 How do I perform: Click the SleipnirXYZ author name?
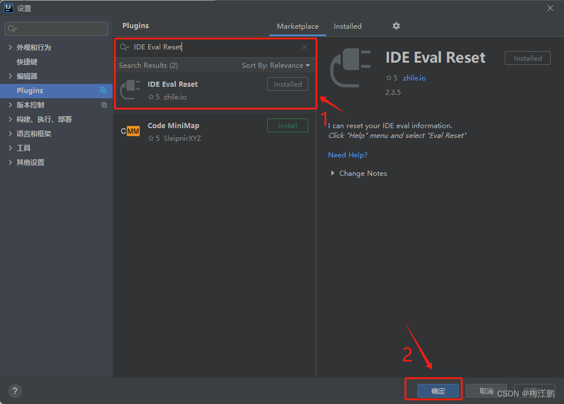[182, 138]
